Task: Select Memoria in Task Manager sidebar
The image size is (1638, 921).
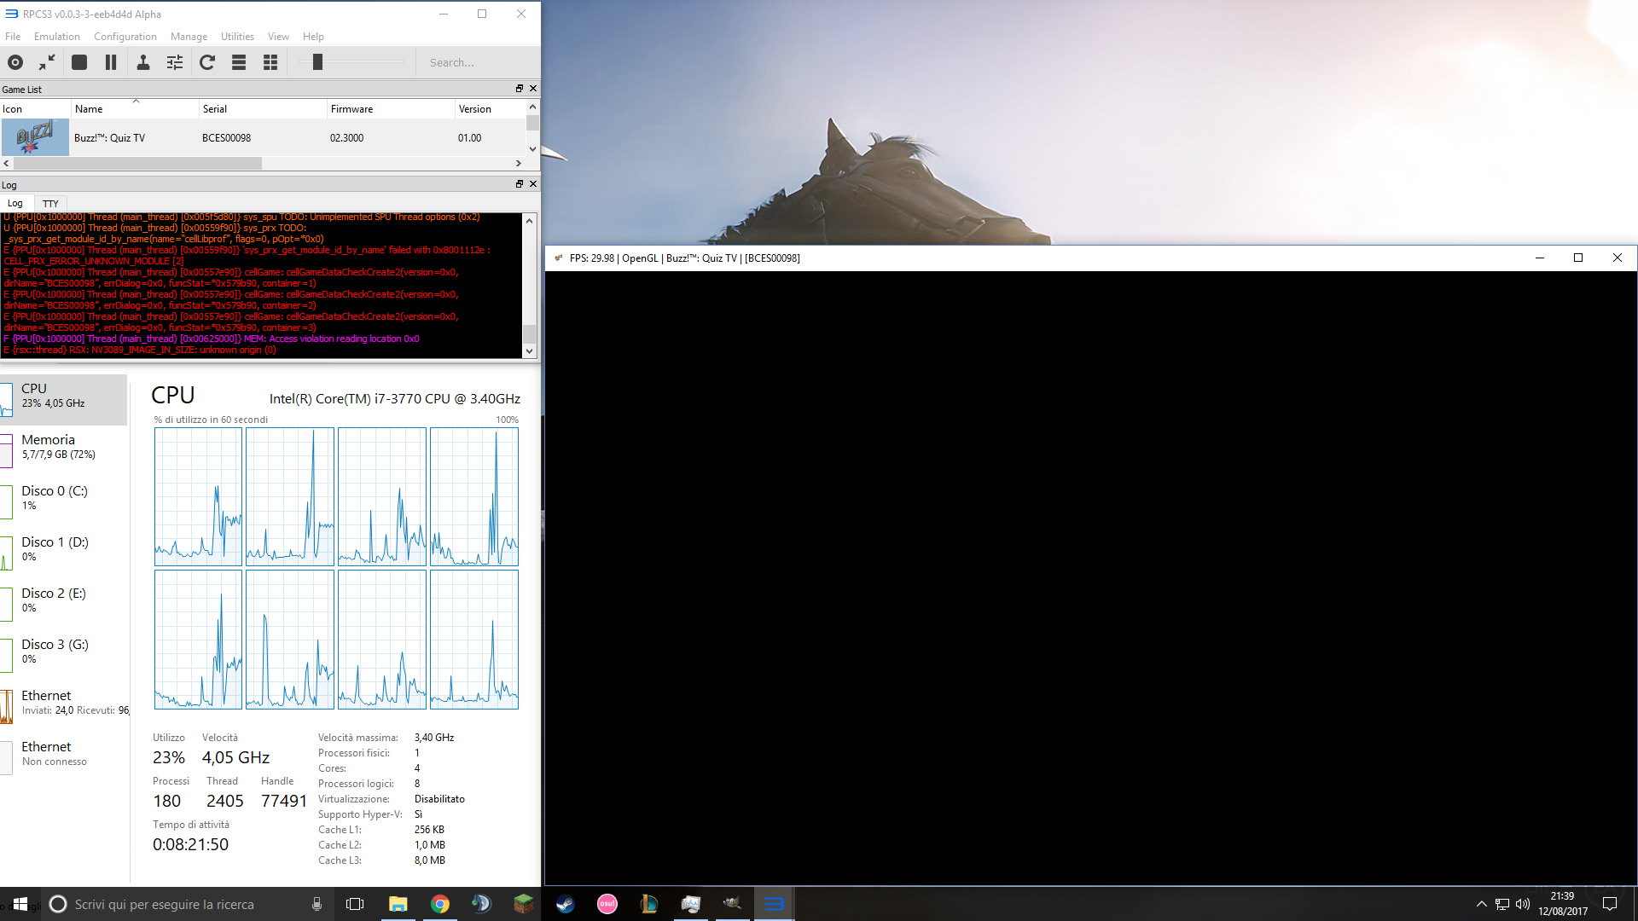Action: (49, 446)
